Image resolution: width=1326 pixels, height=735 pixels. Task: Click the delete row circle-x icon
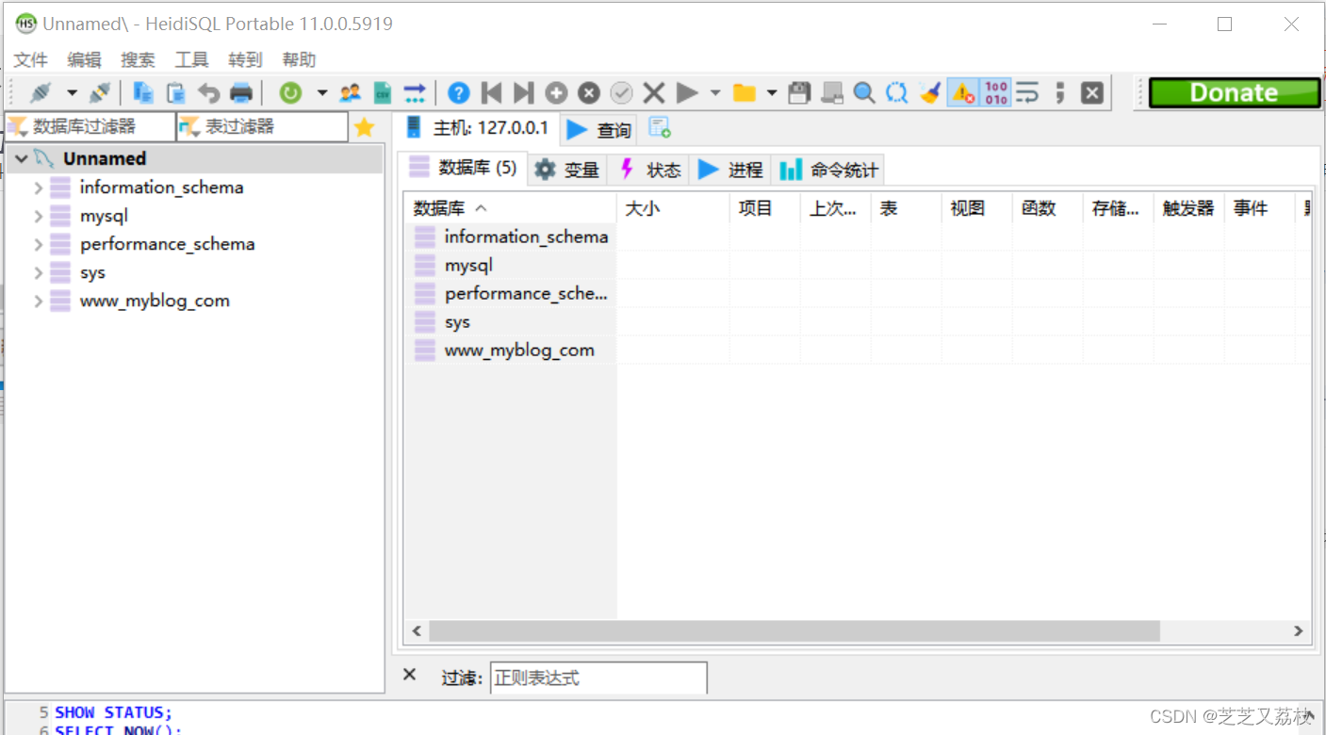point(589,92)
